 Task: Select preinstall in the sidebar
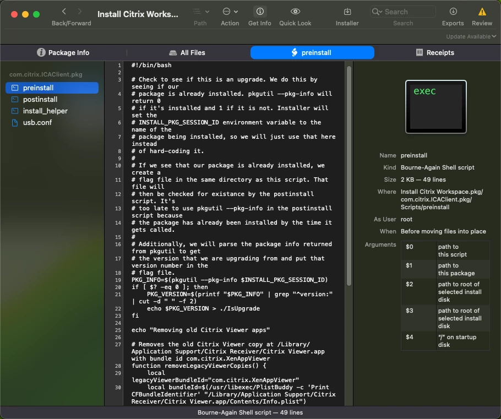[x=52, y=88]
